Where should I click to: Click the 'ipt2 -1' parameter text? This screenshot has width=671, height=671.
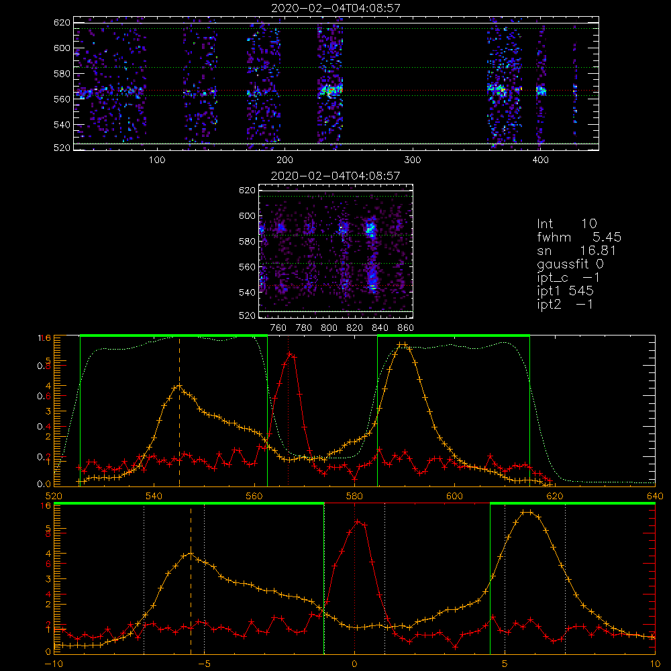click(x=565, y=304)
